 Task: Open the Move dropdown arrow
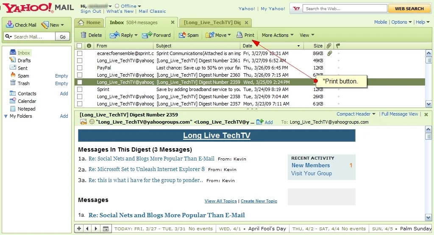[x=229, y=35]
